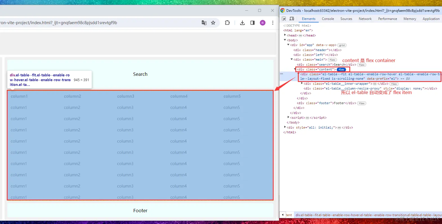Screen dimensions: 442x224
Task: Open the browser three-dot menu
Action: pyautogui.click(x=273, y=23)
